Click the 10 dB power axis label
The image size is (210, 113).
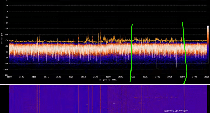tap(7, 6)
